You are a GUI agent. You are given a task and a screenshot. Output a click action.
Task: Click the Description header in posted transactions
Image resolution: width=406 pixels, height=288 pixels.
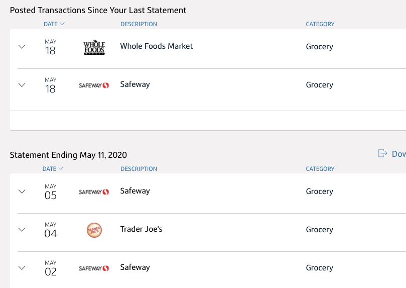(x=139, y=24)
